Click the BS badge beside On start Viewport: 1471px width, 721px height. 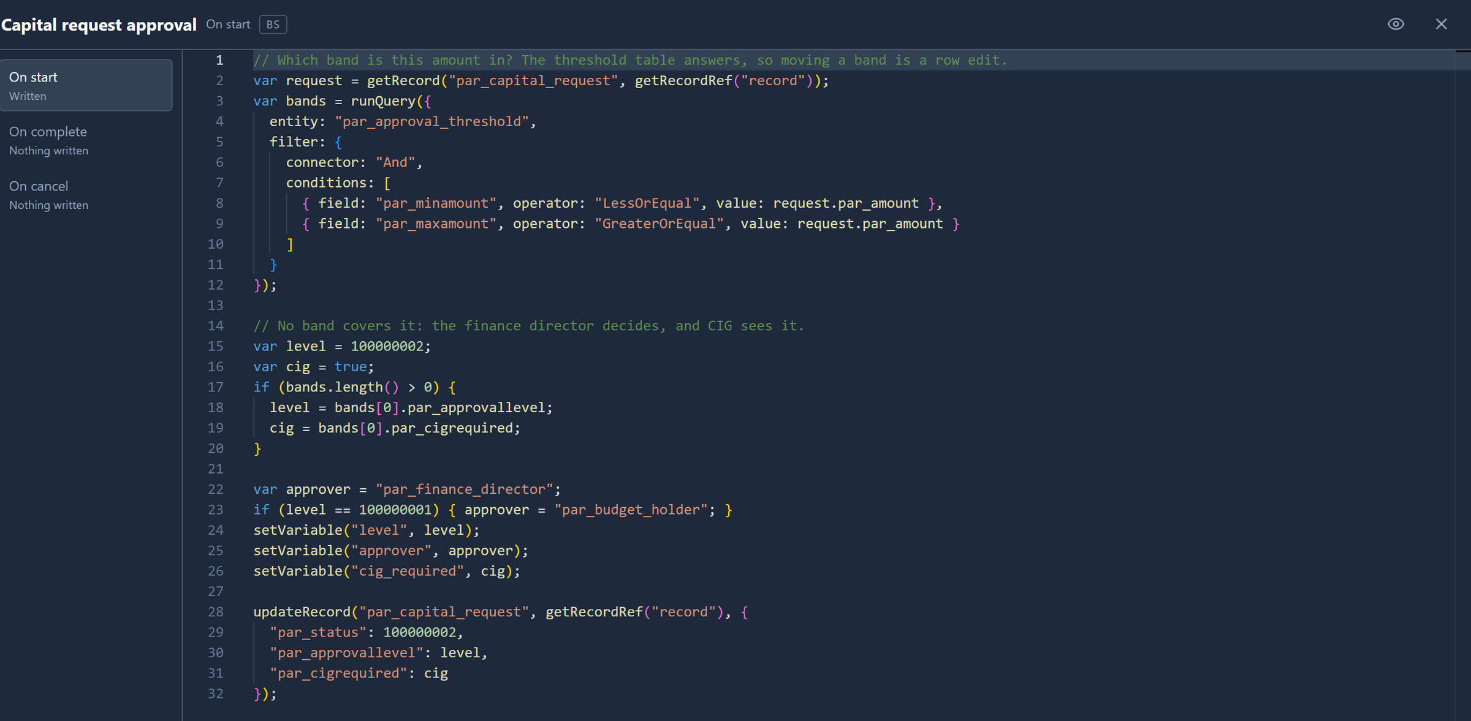(x=273, y=25)
